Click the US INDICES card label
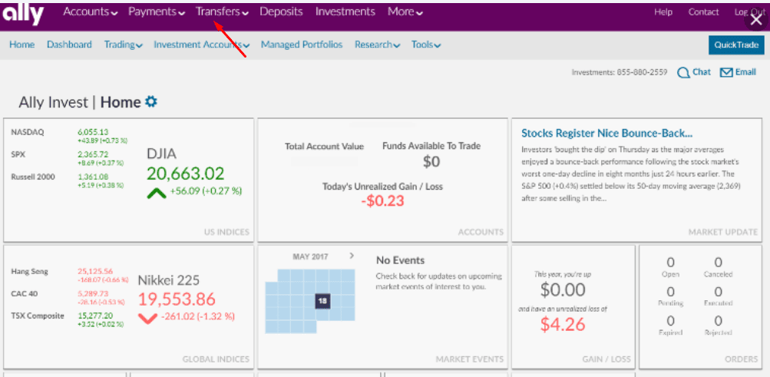The image size is (770, 377). pyautogui.click(x=226, y=232)
